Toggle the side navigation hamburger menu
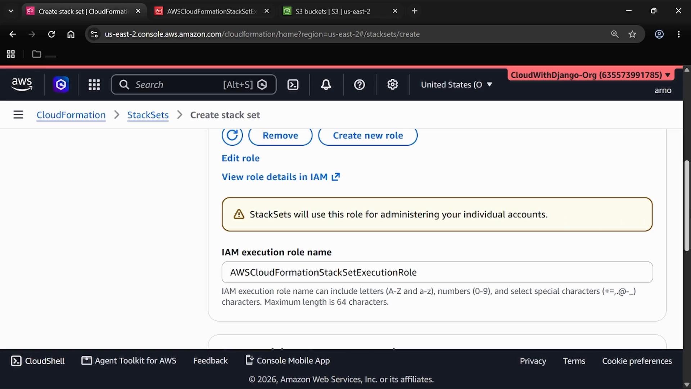Image resolution: width=691 pixels, height=389 pixels. click(x=18, y=115)
